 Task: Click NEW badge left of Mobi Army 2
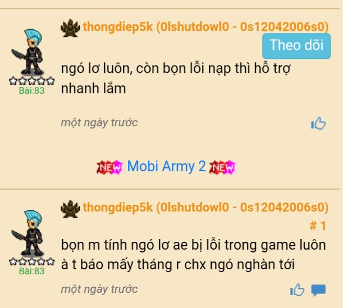click(110, 167)
